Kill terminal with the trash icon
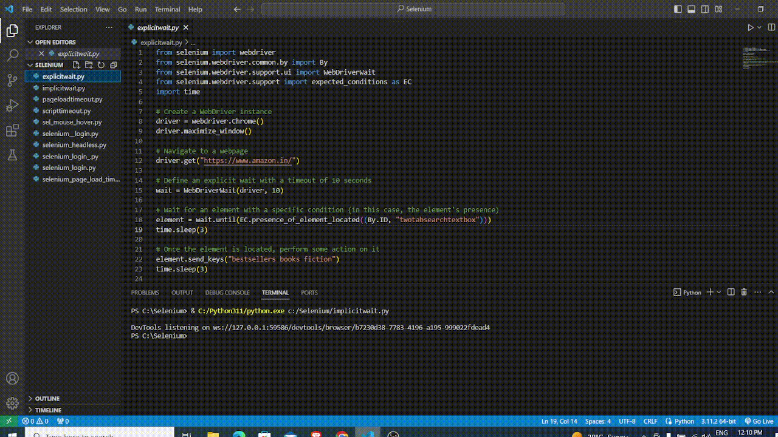This screenshot has width=778, height=437. pos(744,292)
